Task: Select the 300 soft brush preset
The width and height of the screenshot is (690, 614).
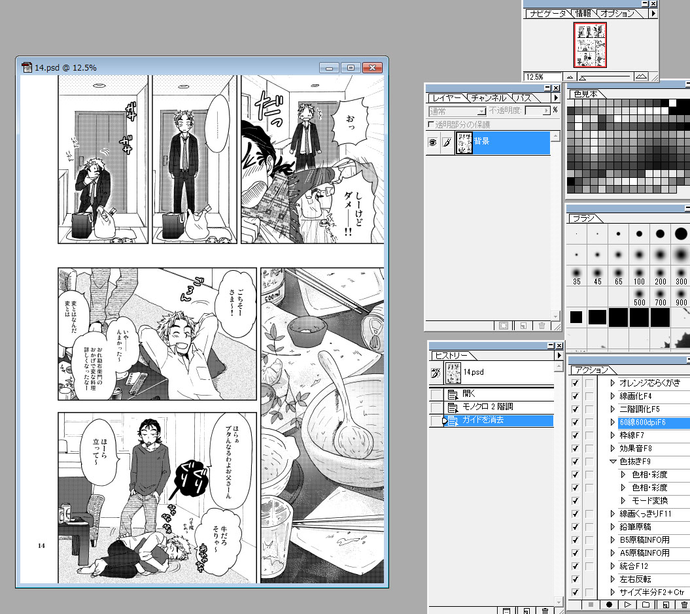Action: pyautogui.click(x=681, y=275)
